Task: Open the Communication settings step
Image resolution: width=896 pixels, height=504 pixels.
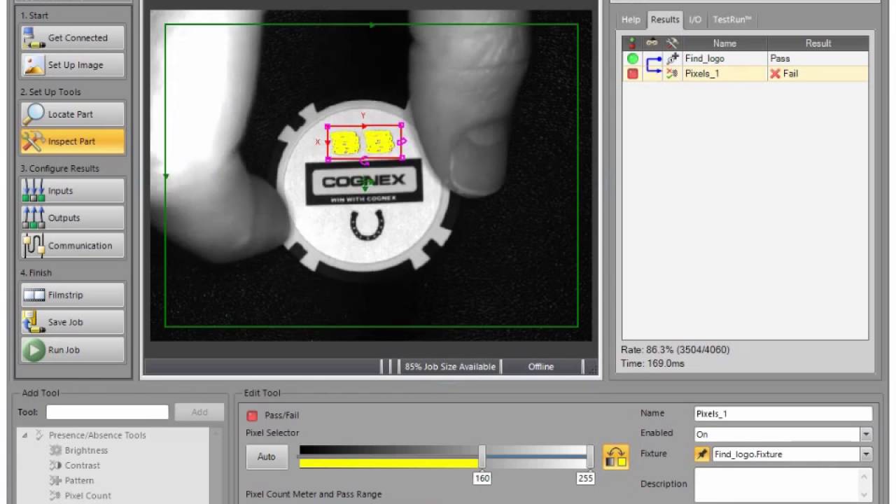Action: 73,246
